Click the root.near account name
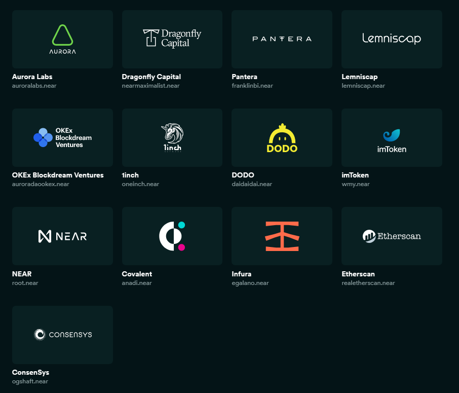Screen dimensions: 459x393 (25, 283)
